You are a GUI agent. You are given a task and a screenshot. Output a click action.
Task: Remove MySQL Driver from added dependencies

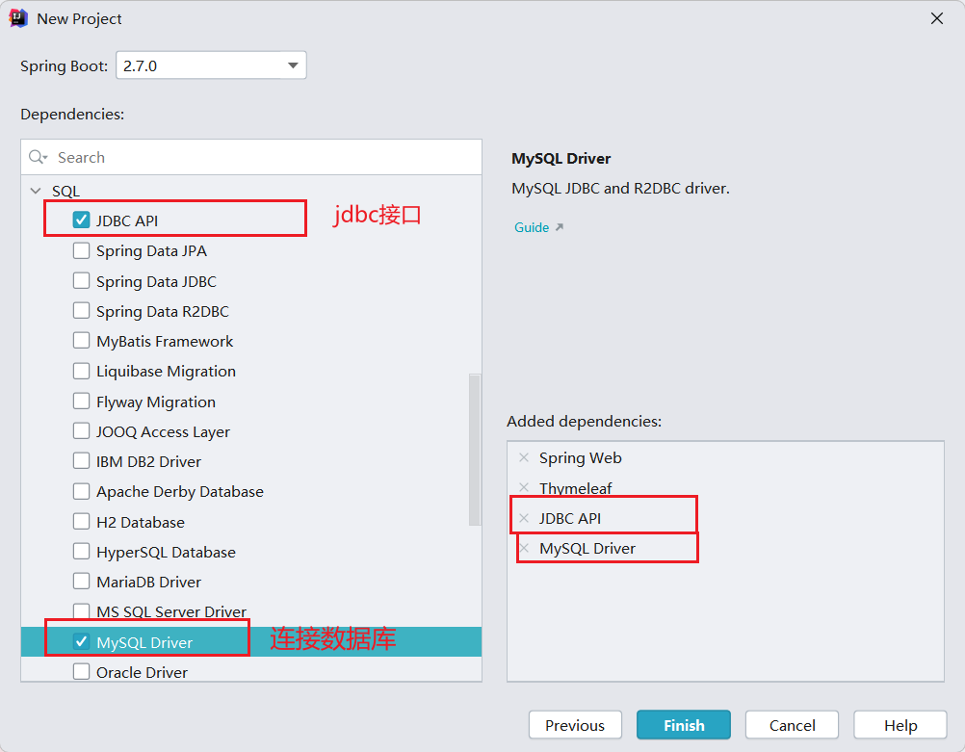(524, 548)
